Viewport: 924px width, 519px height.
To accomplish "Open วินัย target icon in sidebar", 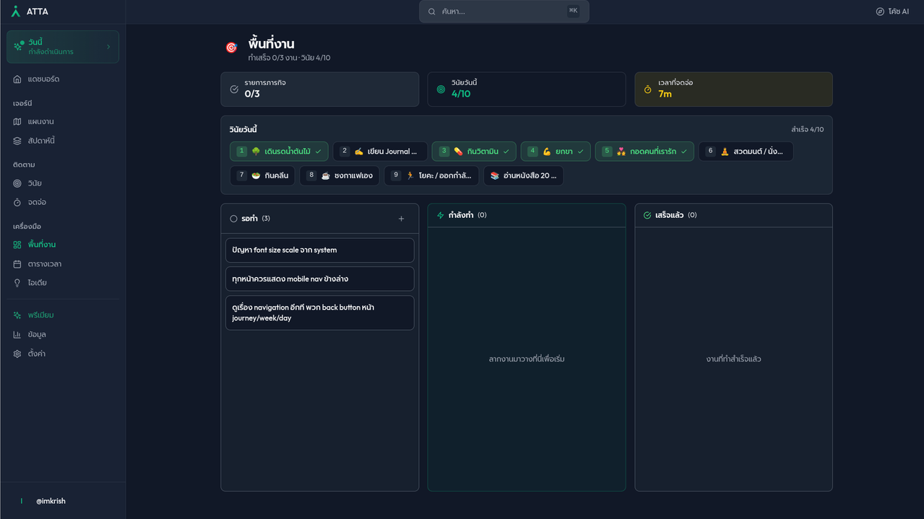I will pyautogui.click(x=17, y=183).
